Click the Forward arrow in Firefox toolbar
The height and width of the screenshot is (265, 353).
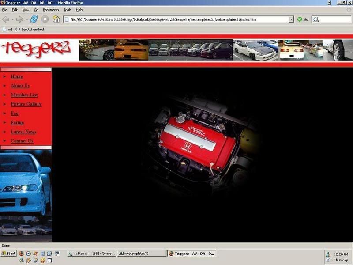[20, 19]
